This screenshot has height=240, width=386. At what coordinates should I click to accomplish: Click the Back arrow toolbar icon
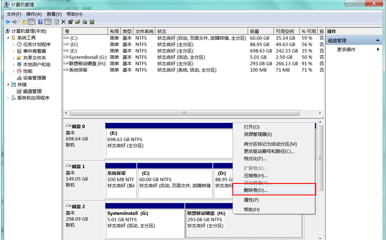(8, 22)
